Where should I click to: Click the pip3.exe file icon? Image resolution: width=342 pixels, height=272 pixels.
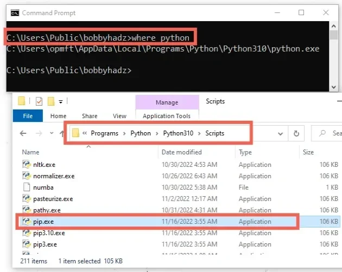point(27,244)
